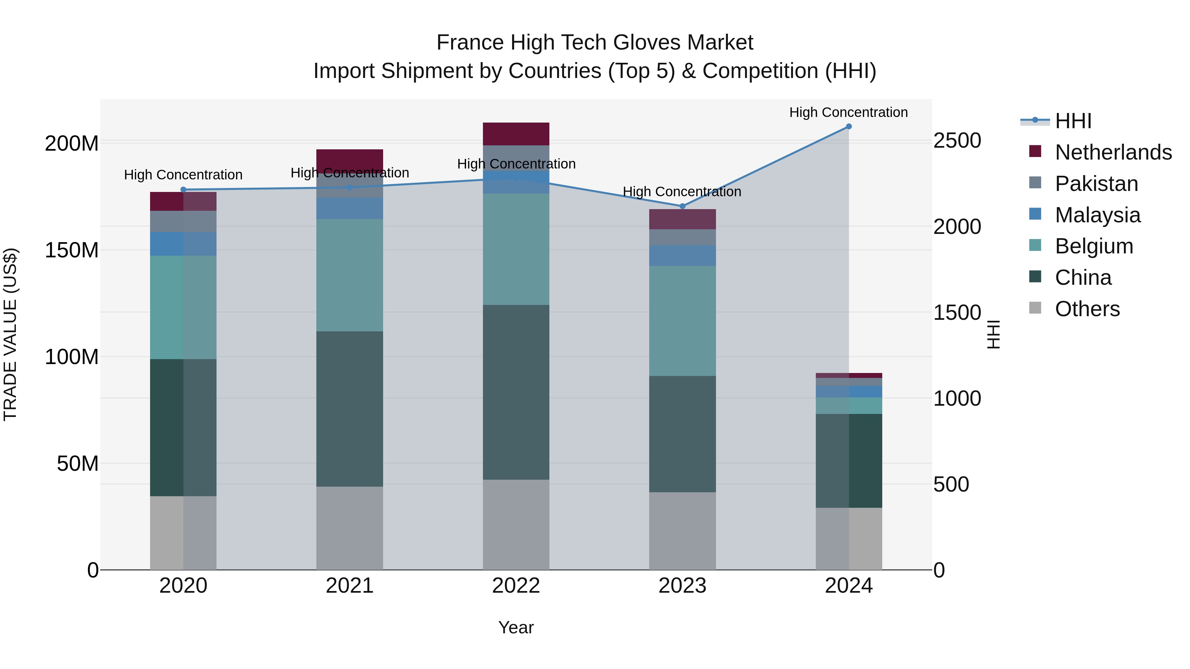Click the Others legend color swatch
Image resolution: width=1190 pixels, height=669 pixels.
pos(1035,308)
